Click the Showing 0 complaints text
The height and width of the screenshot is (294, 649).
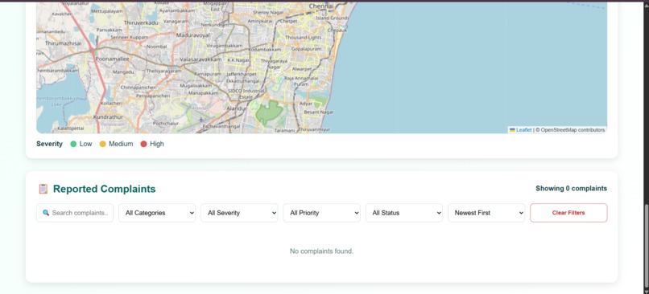coord(571,189)
